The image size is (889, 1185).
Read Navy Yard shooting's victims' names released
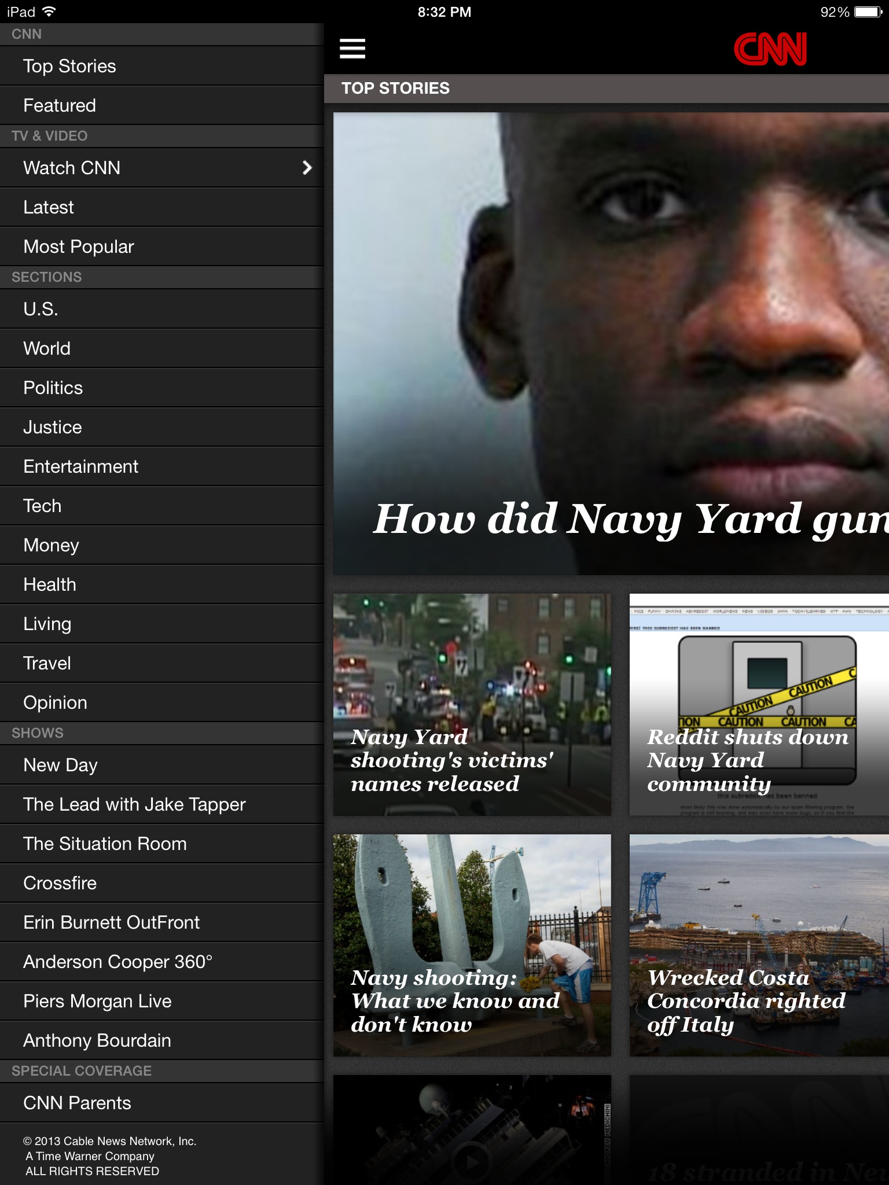(472, 705)
